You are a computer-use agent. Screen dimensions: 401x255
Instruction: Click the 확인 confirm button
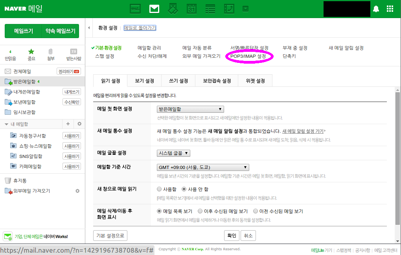click(232, 235)
